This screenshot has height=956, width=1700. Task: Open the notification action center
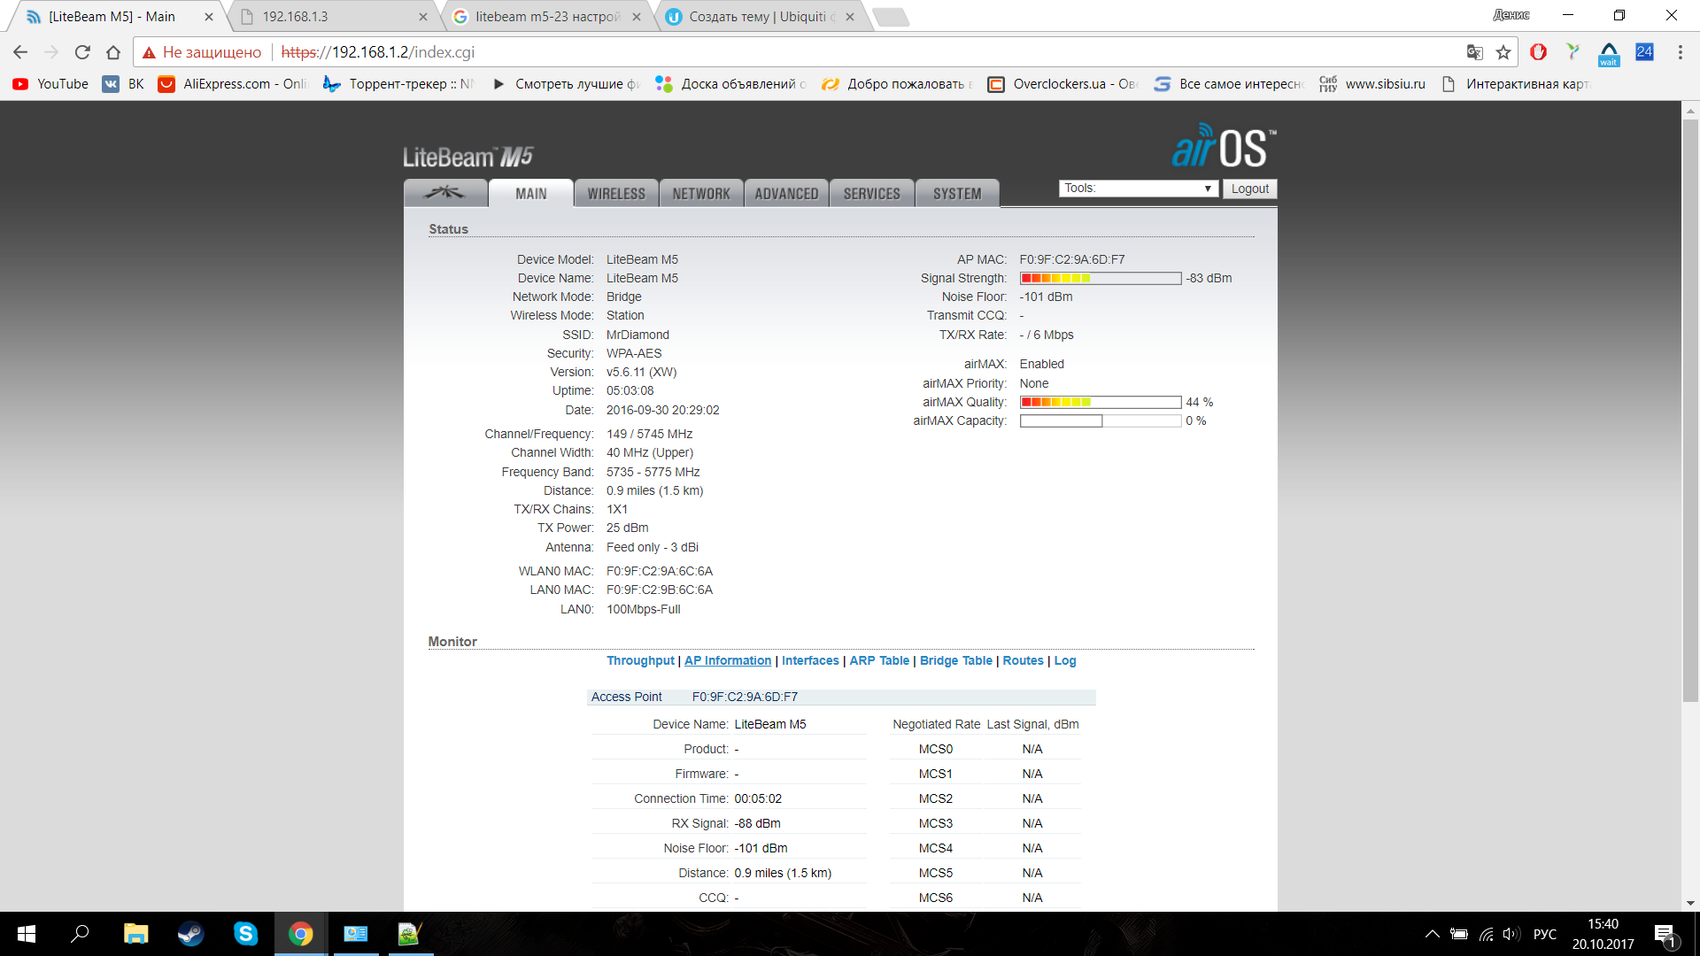1665,935
